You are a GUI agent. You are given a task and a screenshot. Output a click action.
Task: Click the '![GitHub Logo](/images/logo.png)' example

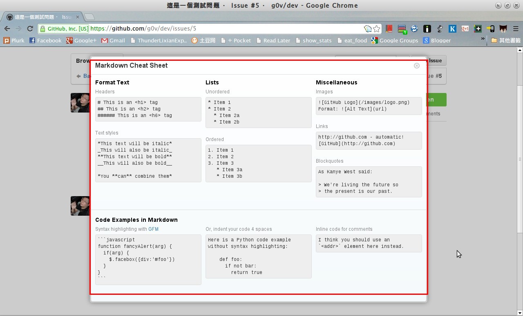[x=364, y=102]
